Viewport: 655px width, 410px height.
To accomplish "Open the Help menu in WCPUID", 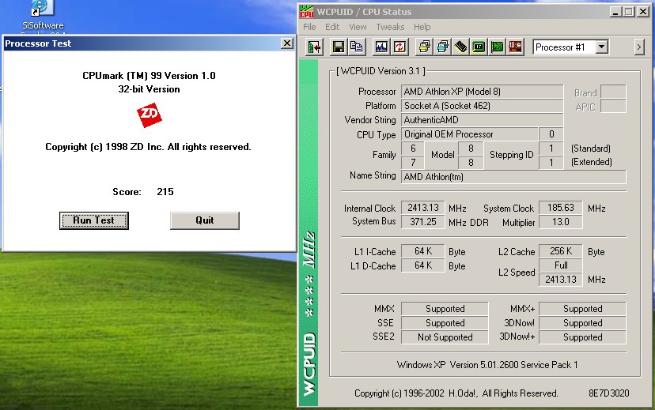I will tap(422, 27).
